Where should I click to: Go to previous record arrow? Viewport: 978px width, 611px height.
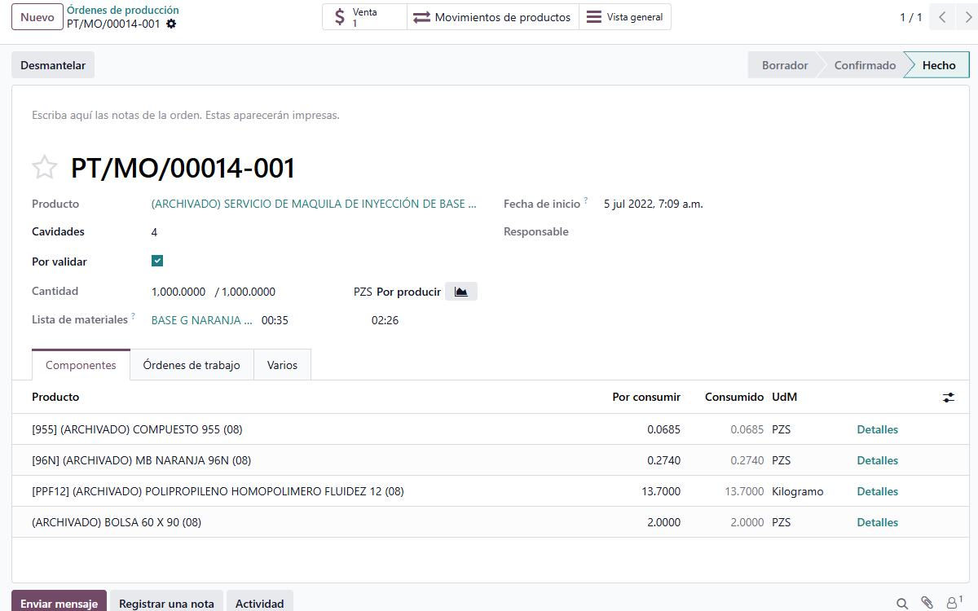point(942,17)
